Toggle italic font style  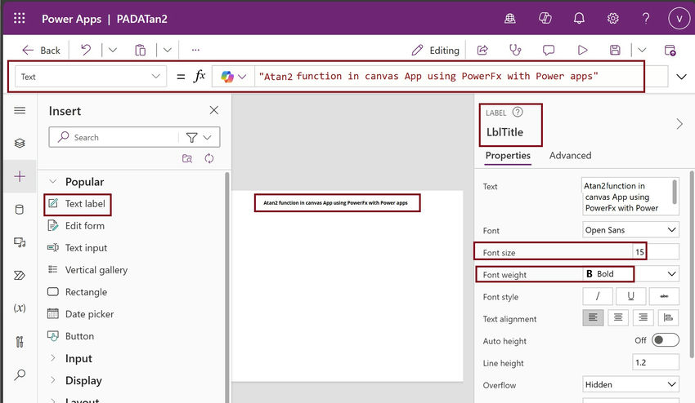[598, 296]
